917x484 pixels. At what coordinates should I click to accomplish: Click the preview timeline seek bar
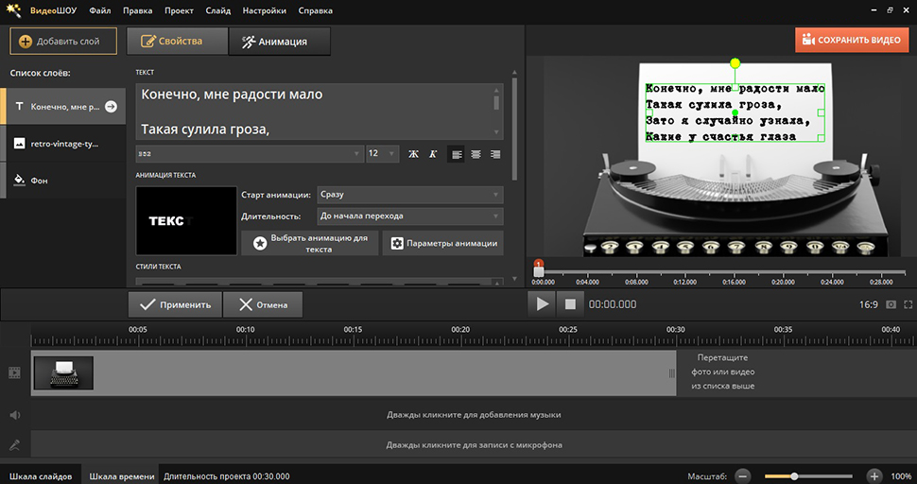pos(724,272)
